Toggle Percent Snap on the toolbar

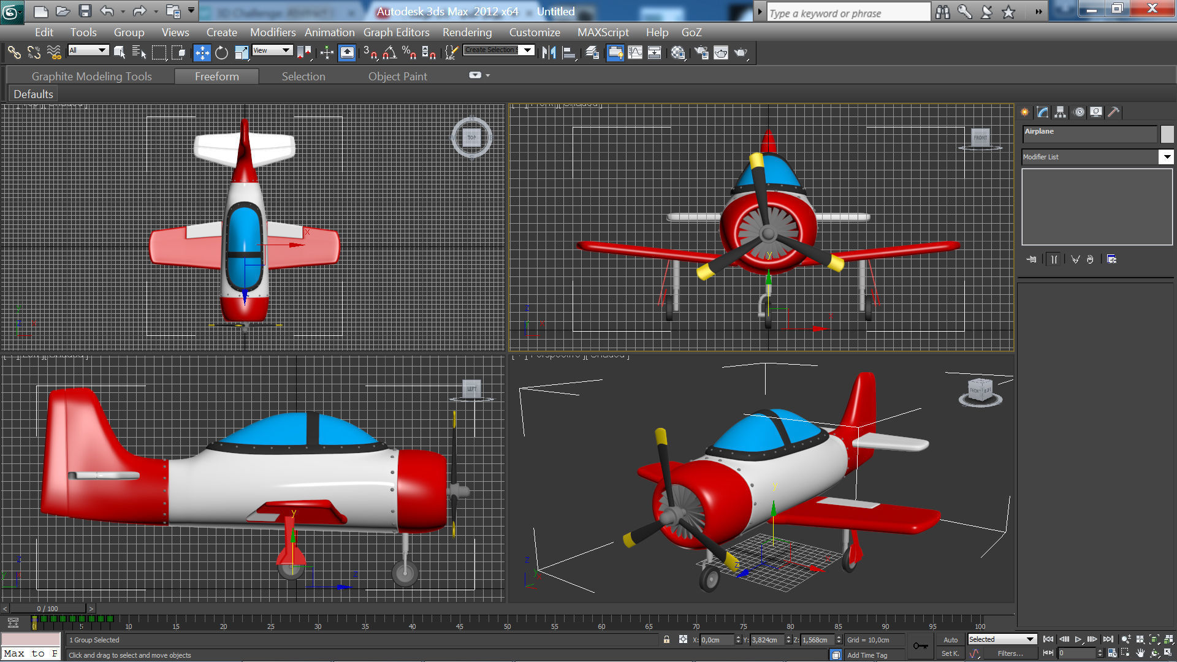[409, 53]
